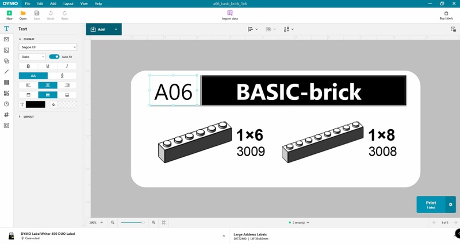Click the Add object button
The height and width of the screenshot is (244, 460).
[x=98, y=29]
